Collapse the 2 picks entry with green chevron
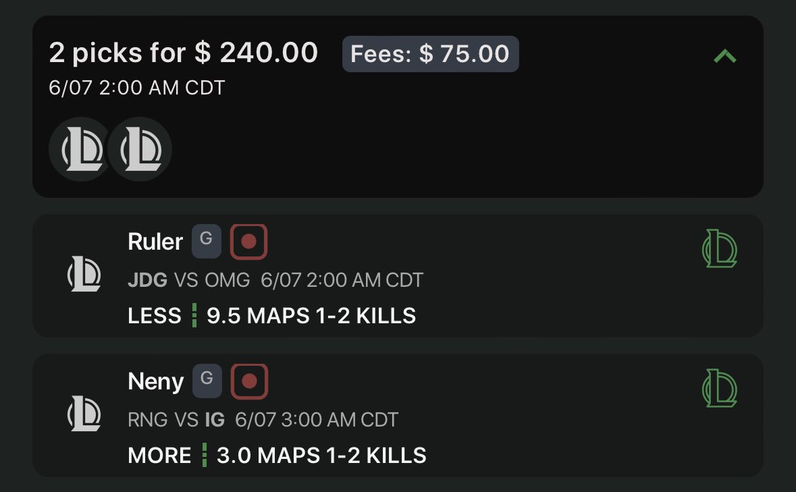The image size is (796, 492). [x=724, y=56]
